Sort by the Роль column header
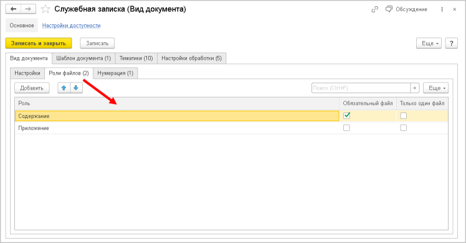This screenshot has height=243, width=466. coord(177,103)
